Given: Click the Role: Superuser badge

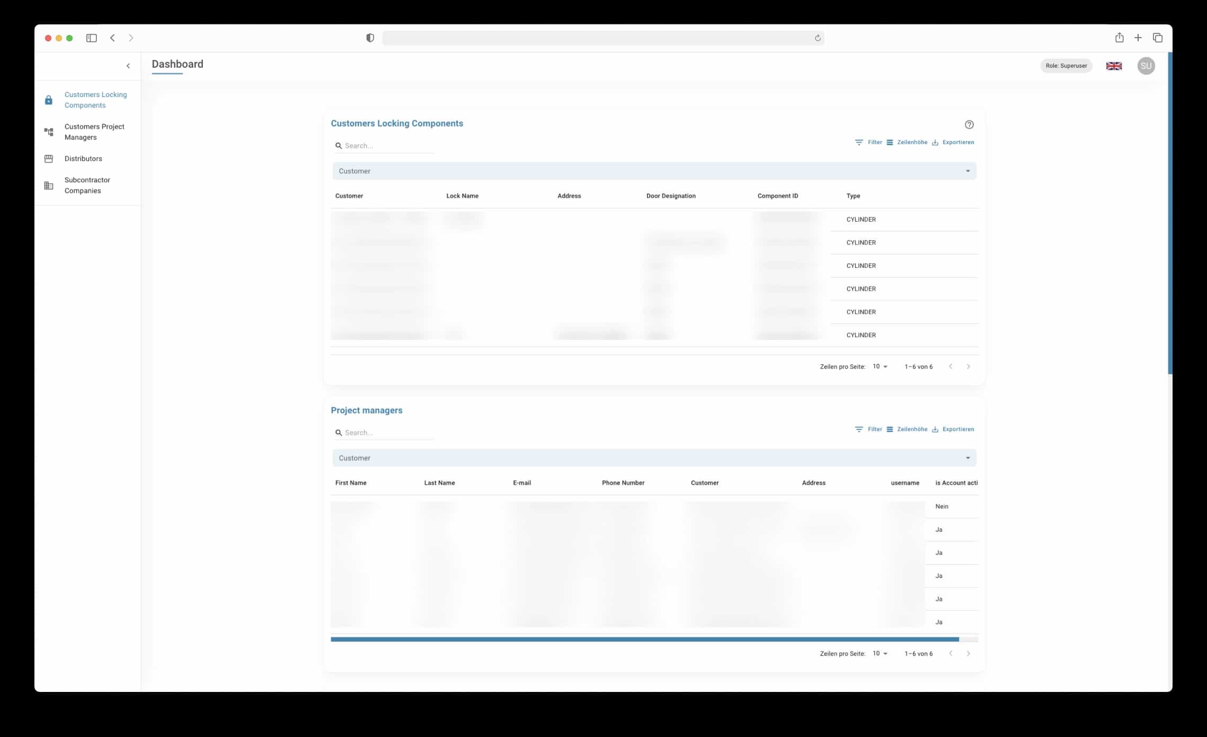Looking at the screenshot, I should coord(1066,66).
